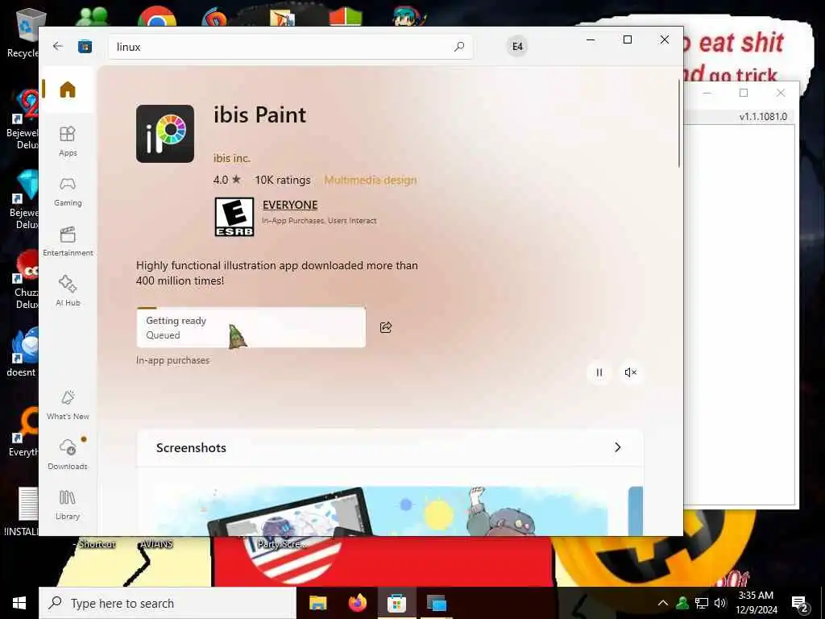Open the ibis inc. publisher link
Viewport: 825px width, 619px height.
click(231, 158)
